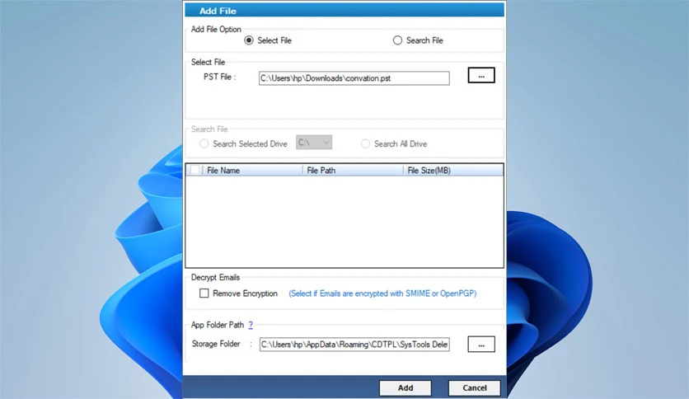The image size is (689, 399).
Task: Sort by File Name column header
Action: tap(253, 171)
